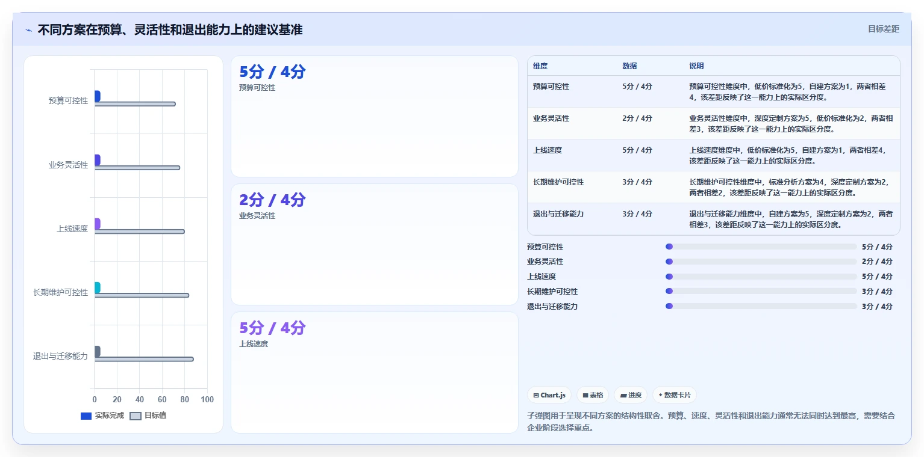Click the 子弹图 footer description paragraph

tap(711, 422)
